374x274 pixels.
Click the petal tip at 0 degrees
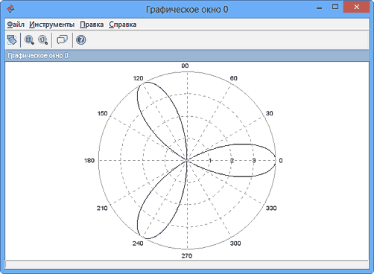(x=275, y=160)
